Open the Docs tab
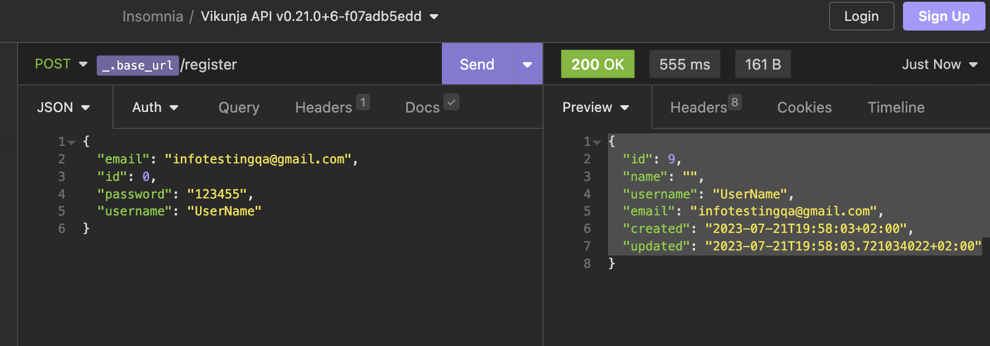 [x=422, y=107]
